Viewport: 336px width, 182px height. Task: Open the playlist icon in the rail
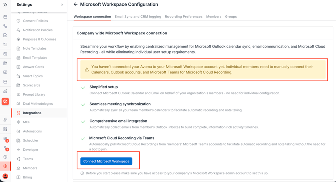point(5,44)
